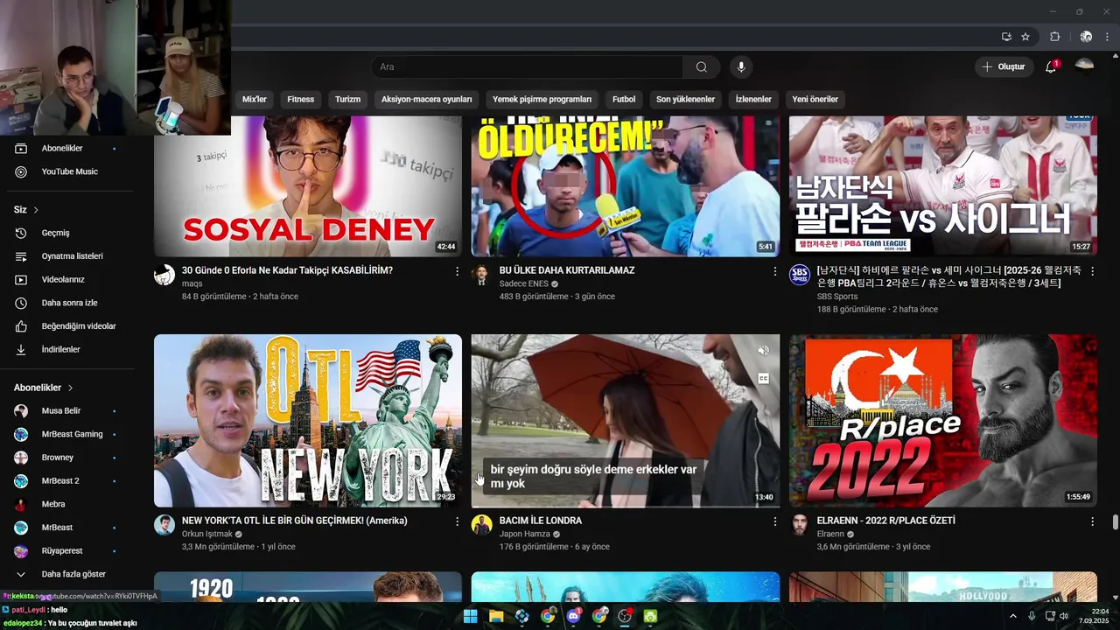Open Abonelikler in sidebar
This screenshot has height=630, width=1120.
(x=66, y=149)
